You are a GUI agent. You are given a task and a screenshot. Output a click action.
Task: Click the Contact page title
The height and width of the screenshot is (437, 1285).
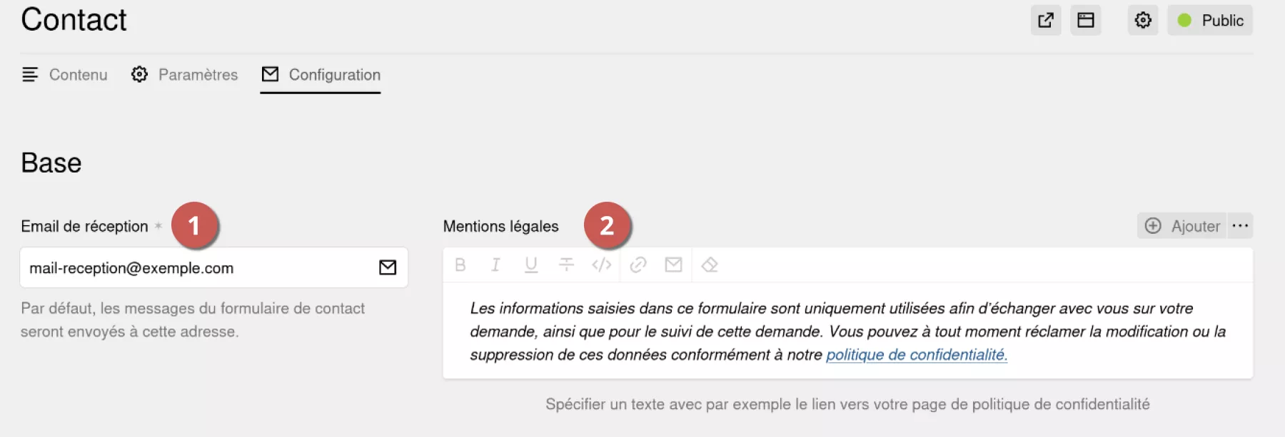[x=74, y=19]
